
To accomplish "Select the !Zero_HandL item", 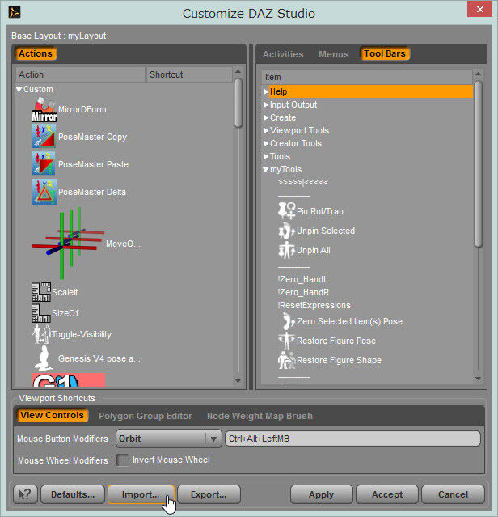I will tap(302, 279).
